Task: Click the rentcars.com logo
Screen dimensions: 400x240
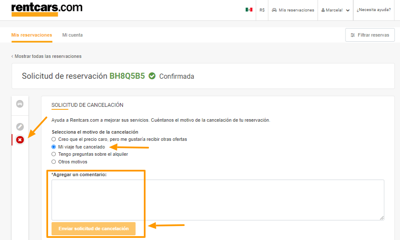Action: tap(47, 9)
